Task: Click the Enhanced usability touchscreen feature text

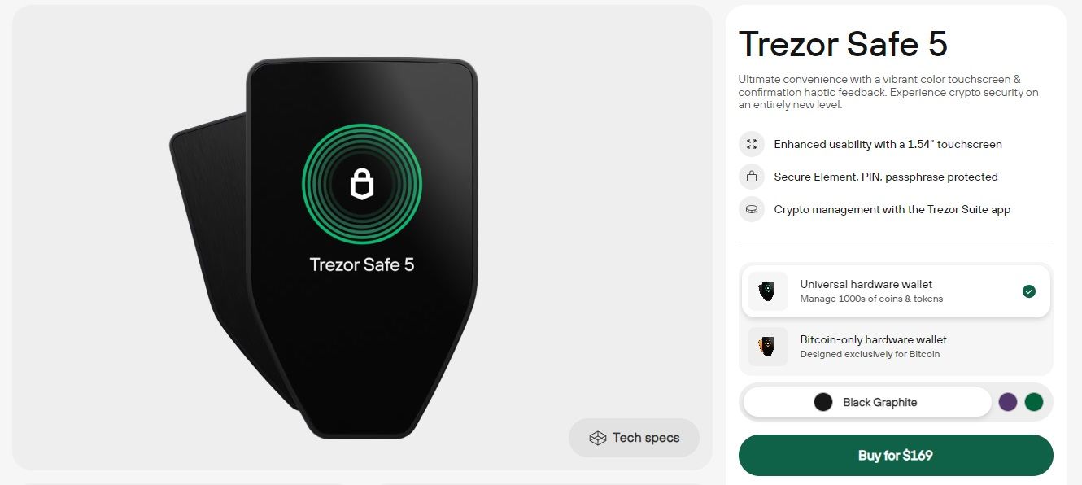Action: pyautogui.click(x=888, y=144)
